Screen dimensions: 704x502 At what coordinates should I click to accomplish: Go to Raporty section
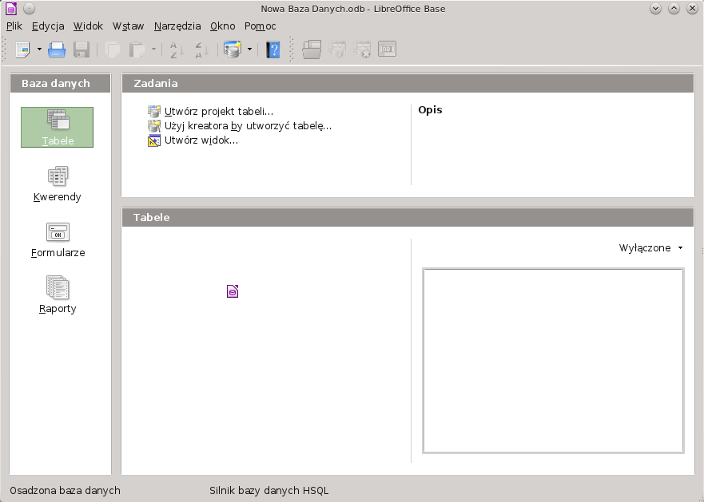pos(58,295)
